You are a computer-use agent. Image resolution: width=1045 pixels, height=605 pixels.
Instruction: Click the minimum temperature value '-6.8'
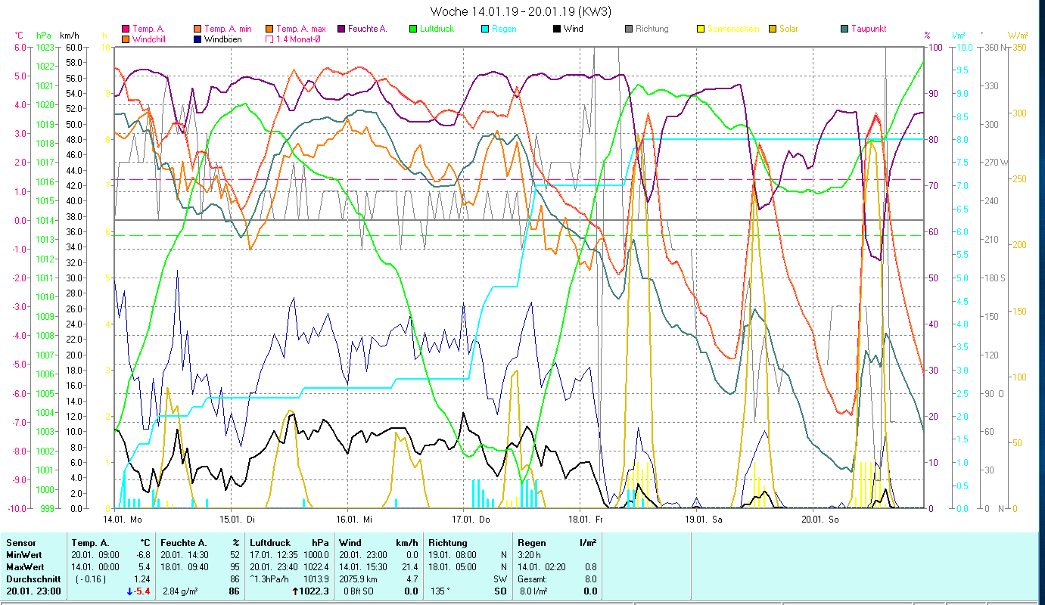tap(144, 555)
